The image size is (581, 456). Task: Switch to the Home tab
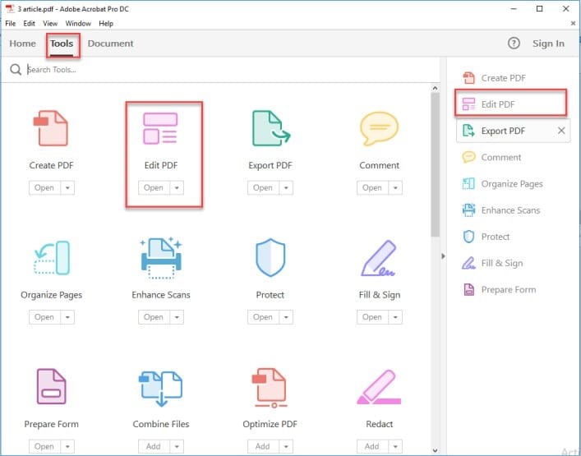point(23,44)
